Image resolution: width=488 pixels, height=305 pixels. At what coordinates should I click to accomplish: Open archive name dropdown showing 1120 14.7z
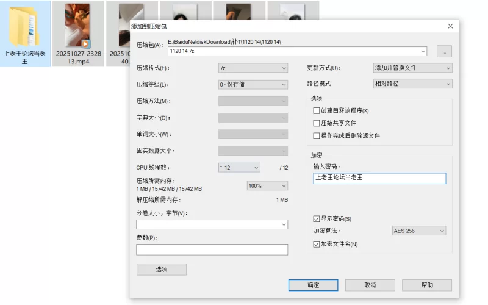297,51
